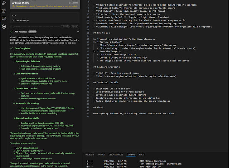This screenshot has width=229, height=168.
Task: Switch to the DEBUG CONSOLE tab
Action: tap(116, 154)
